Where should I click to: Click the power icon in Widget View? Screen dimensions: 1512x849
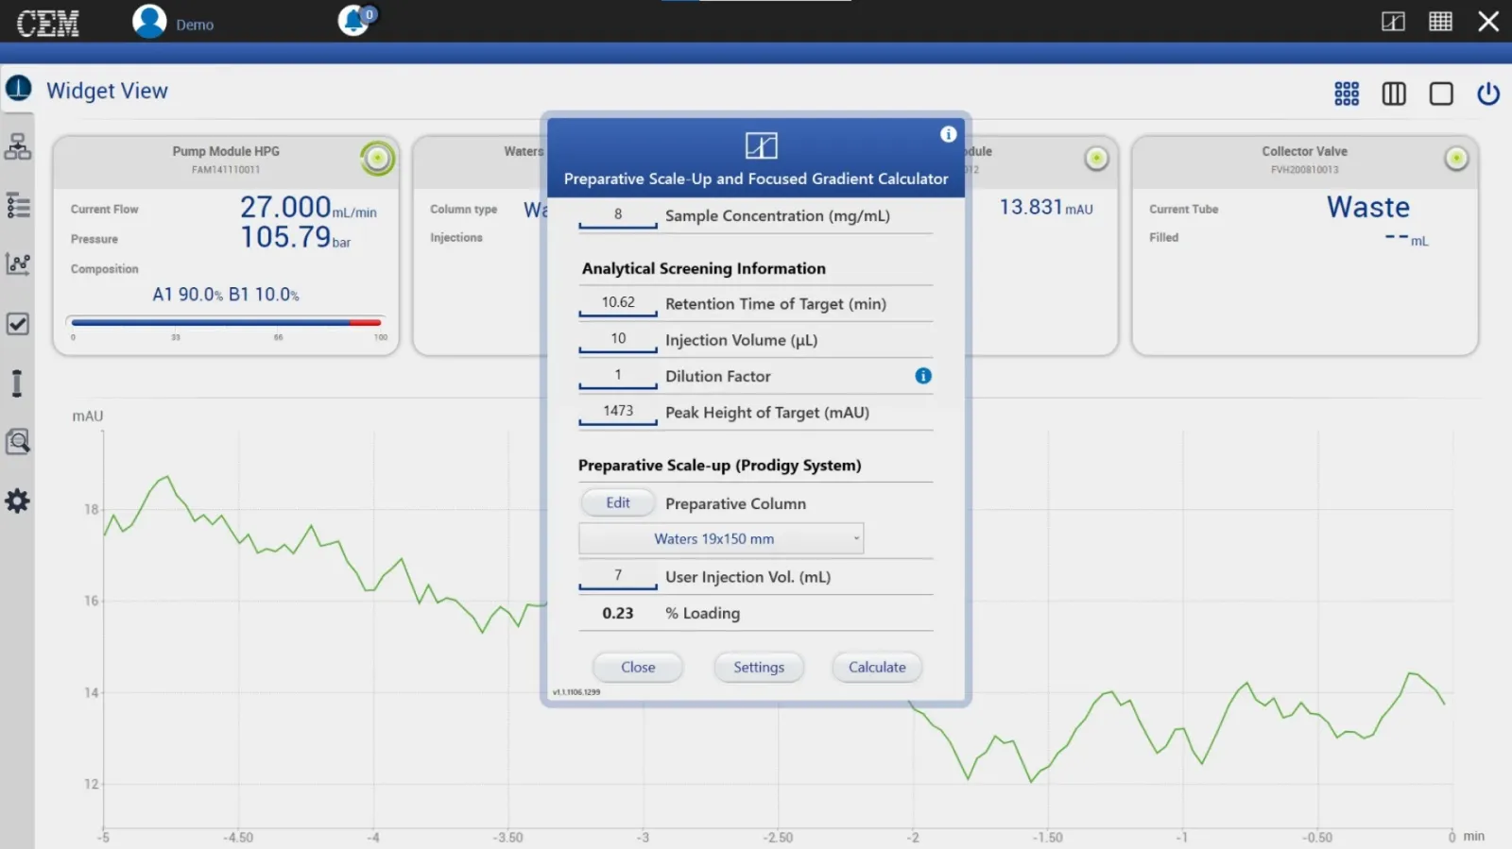click(x=1488, y=93)
